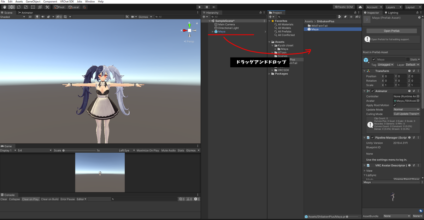
Task: Switch to the Lighting tab
Action: point(391,13)
